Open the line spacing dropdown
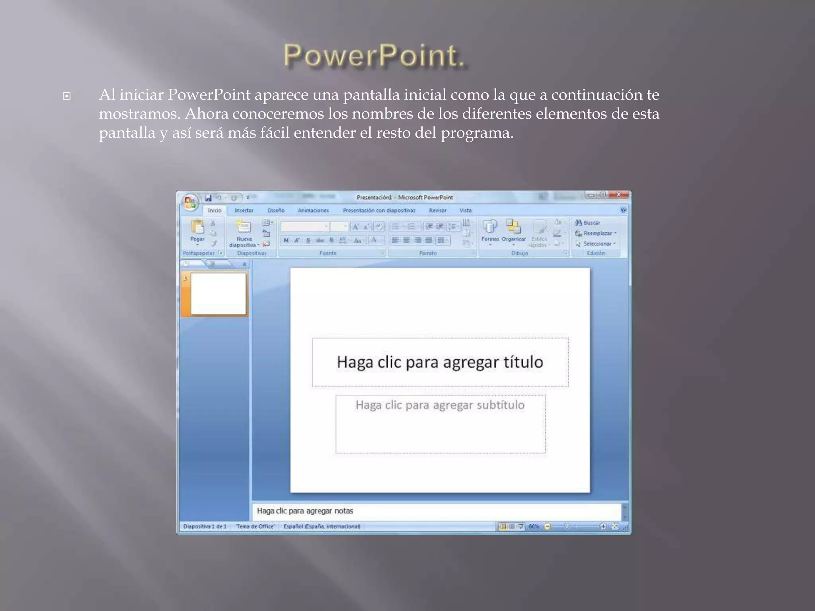This screenshot has width=815, height=611. 453,227
